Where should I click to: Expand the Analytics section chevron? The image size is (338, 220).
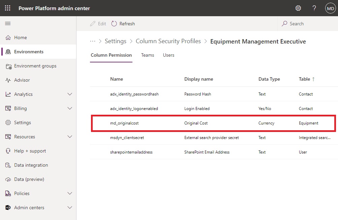click(x=70, y=94)
